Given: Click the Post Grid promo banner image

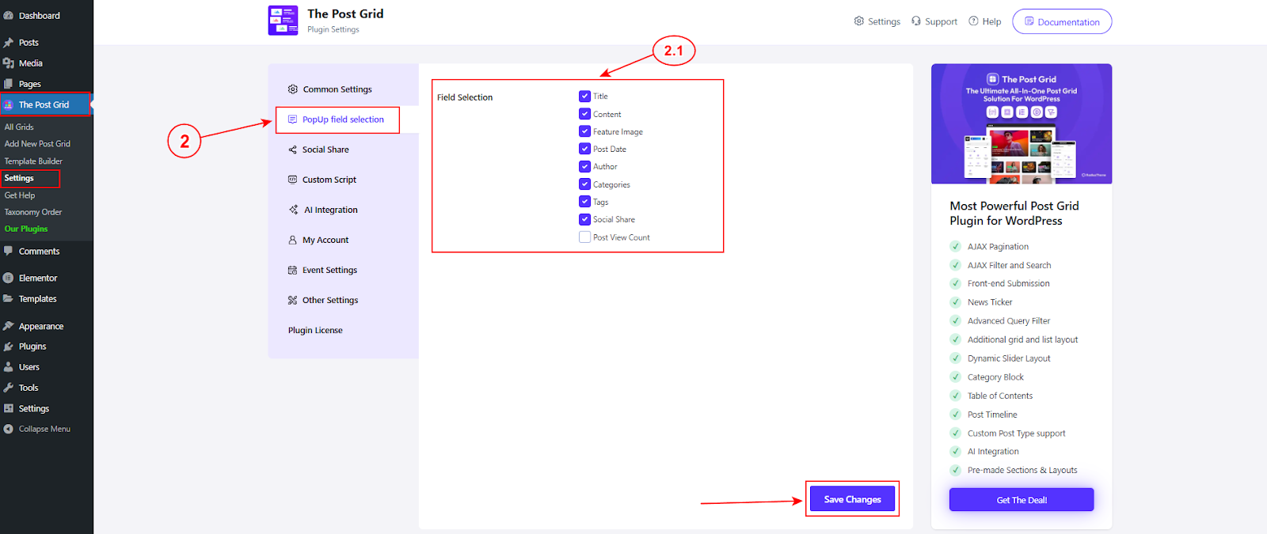Looking at the screenshot, I should 1022,123.
